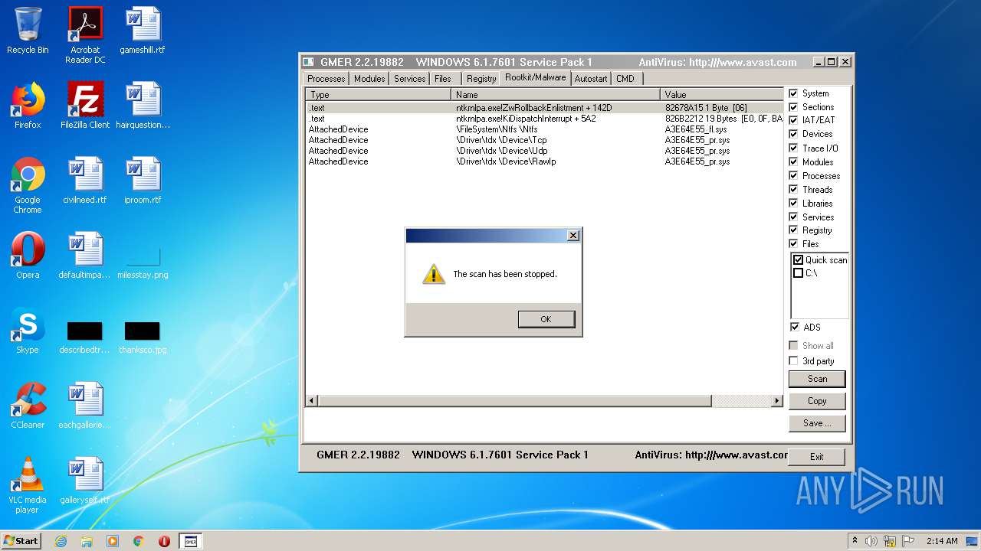The image size is (981, 551).
Task: Switch to the Processes tab
Action: click(x=326, y=79)
